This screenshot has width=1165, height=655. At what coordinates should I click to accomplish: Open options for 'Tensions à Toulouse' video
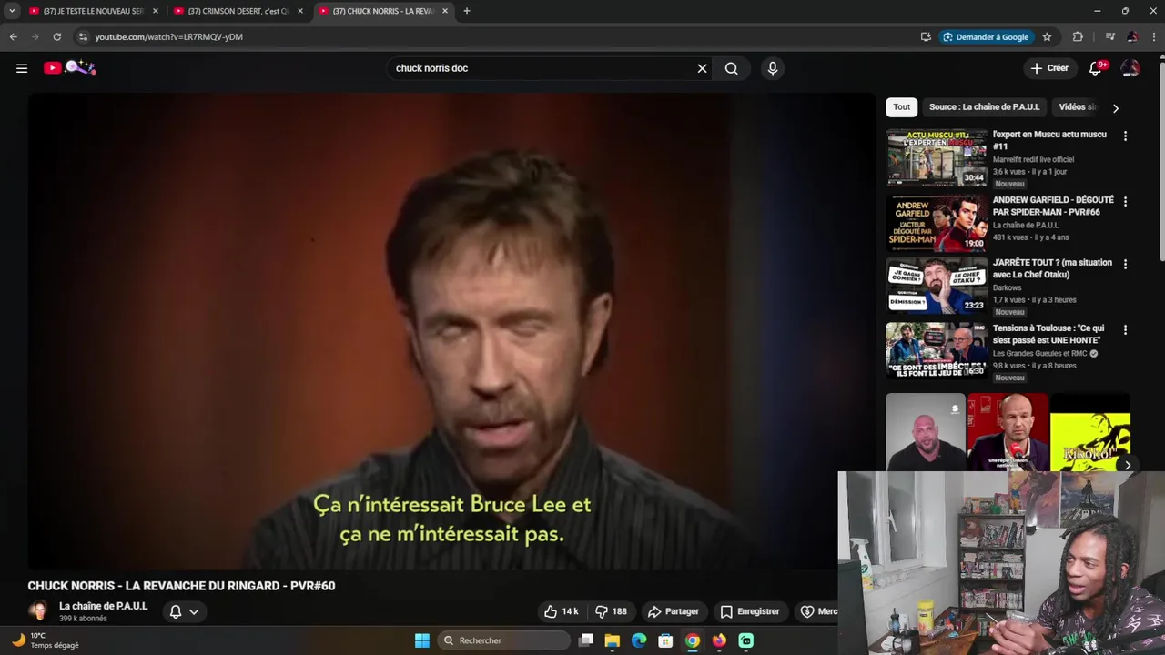(1125, 329)
